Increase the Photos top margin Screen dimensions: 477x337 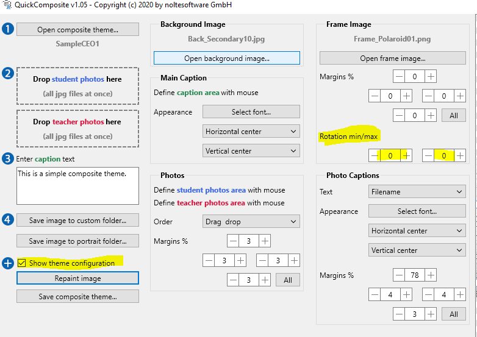point(265,241)
